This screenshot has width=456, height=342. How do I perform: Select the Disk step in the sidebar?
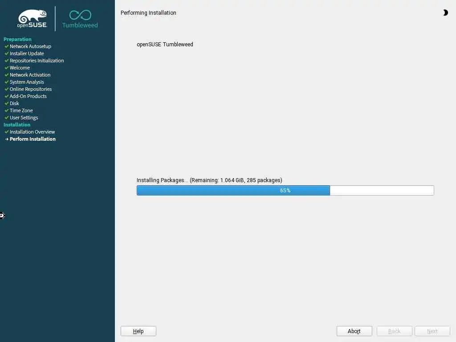point(14,103)
